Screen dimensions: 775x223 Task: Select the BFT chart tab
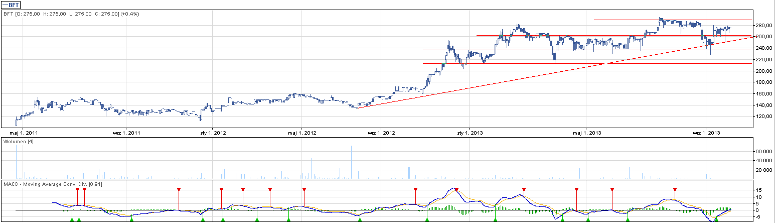tap(11, 5)
